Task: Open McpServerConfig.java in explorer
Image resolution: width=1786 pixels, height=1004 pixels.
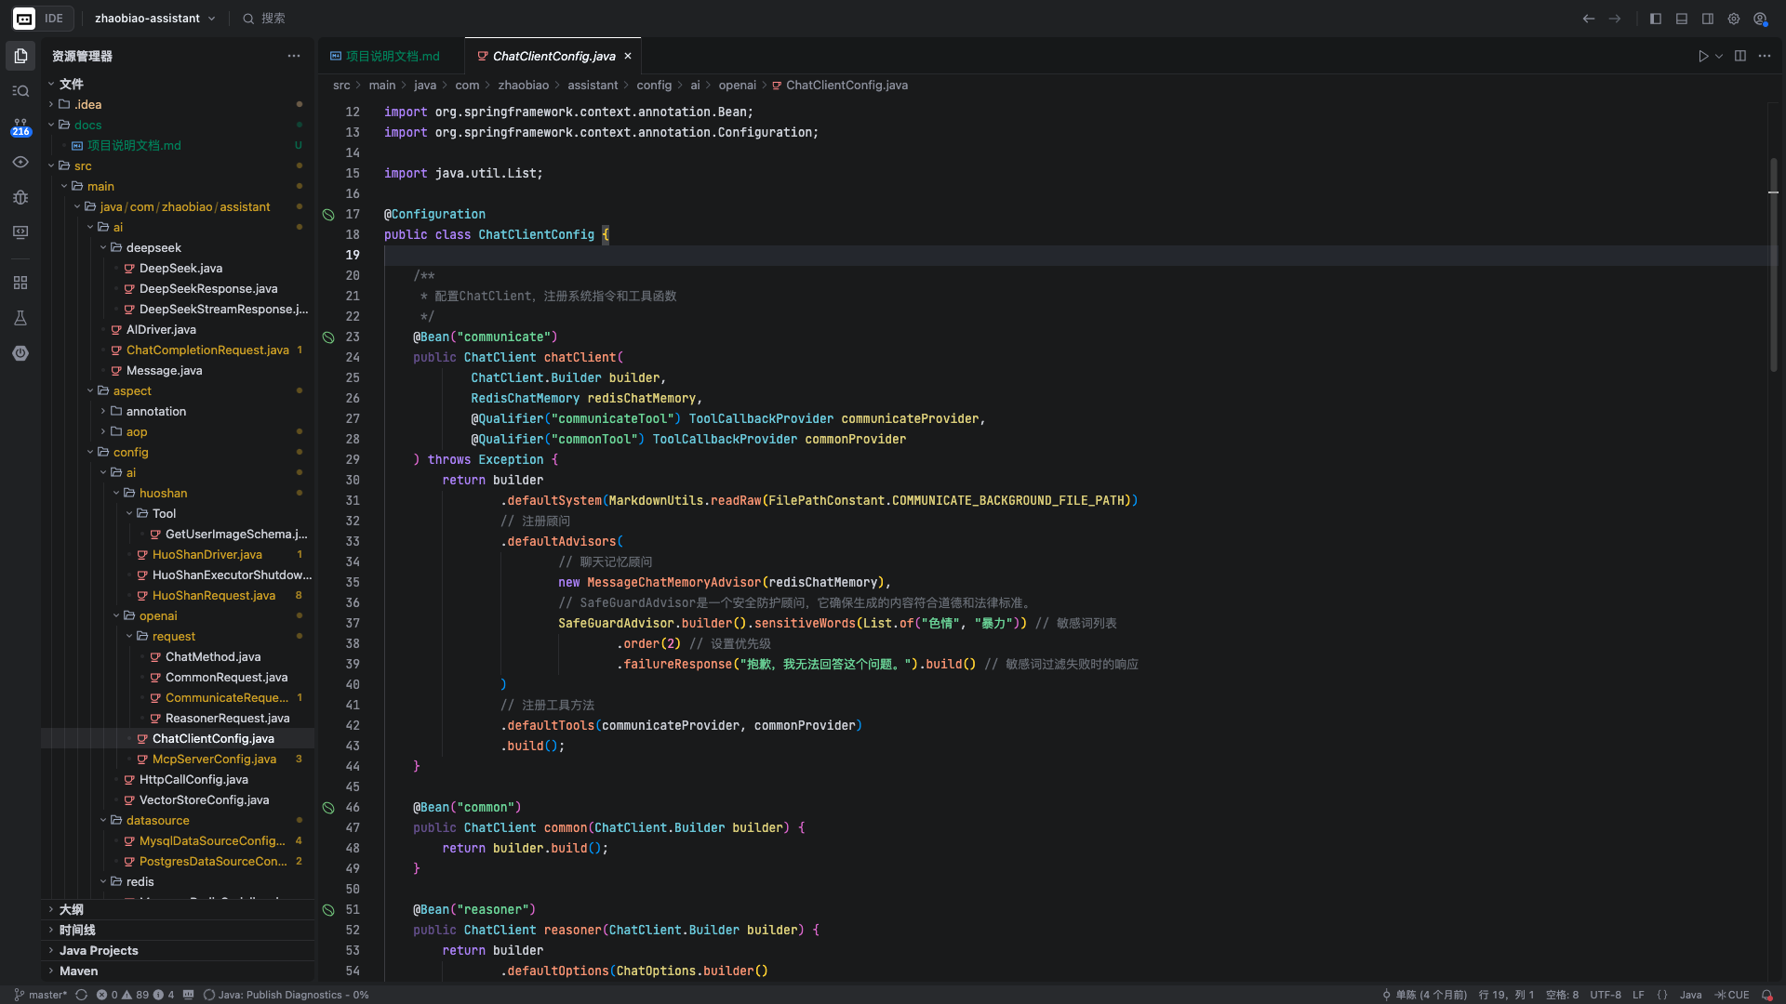Action: (x=214, y=759)
